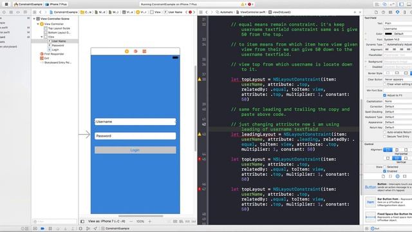Viewport: 412px width, 232px height.
Task: Add assistant editor with plus button
Action: point(355,12)
